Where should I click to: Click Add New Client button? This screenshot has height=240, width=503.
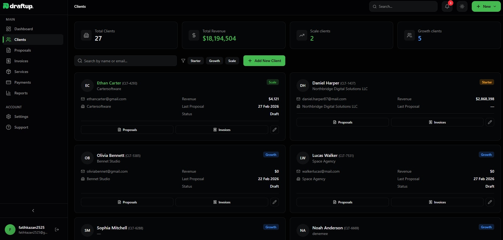coord(264,61)
